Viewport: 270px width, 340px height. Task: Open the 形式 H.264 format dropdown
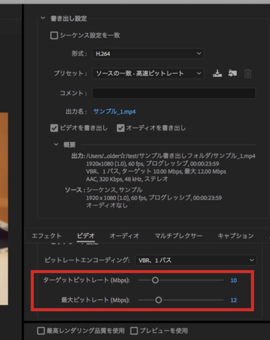pos(148,54)
